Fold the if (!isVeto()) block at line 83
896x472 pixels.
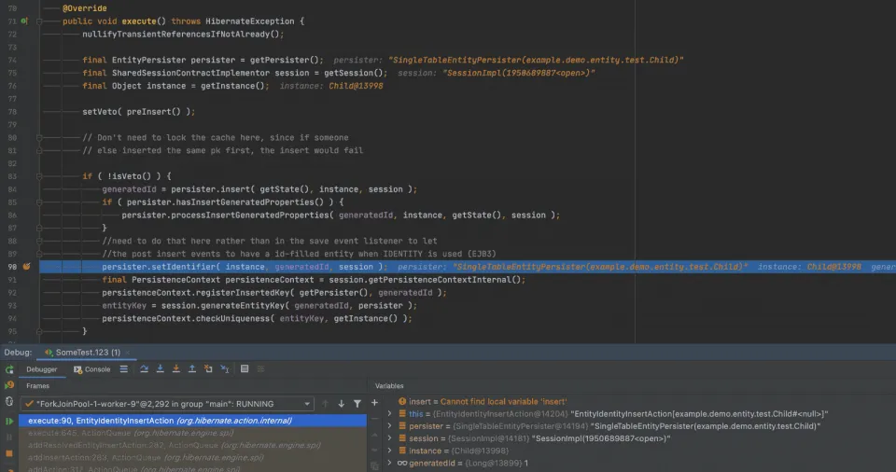(x=39, y=176)
